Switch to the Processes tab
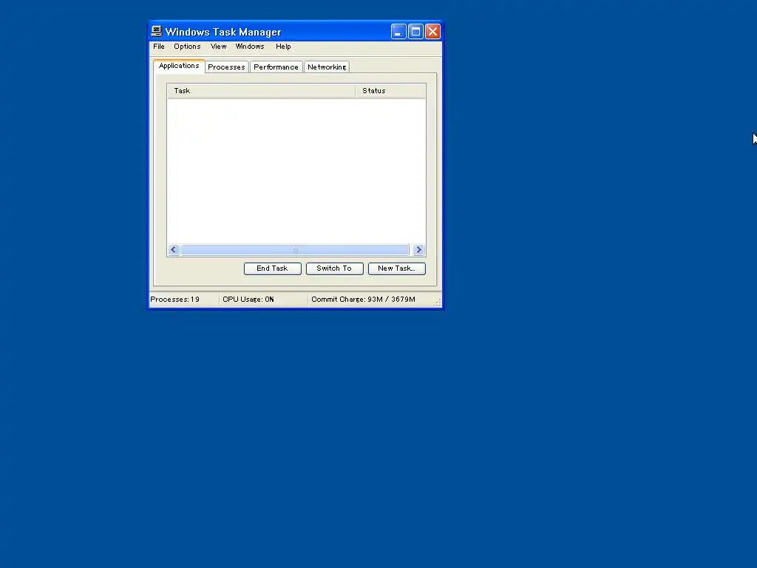Screen dimensions: 757x568 [x=226, y=67]
